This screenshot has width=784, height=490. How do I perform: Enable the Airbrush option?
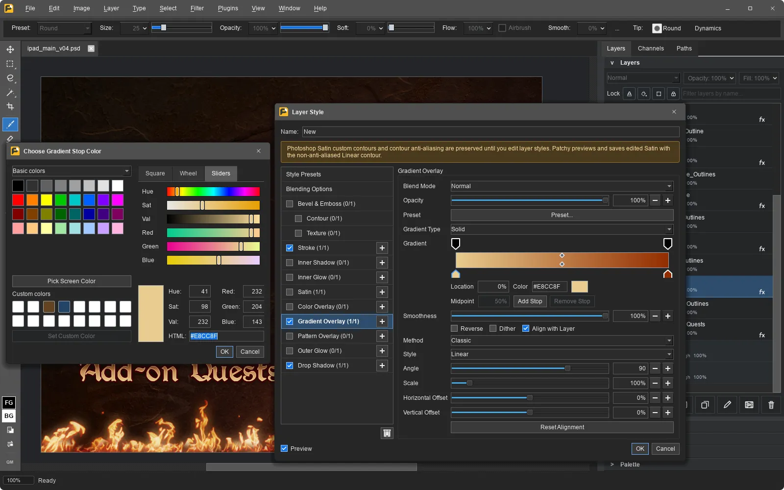point(502,28)
